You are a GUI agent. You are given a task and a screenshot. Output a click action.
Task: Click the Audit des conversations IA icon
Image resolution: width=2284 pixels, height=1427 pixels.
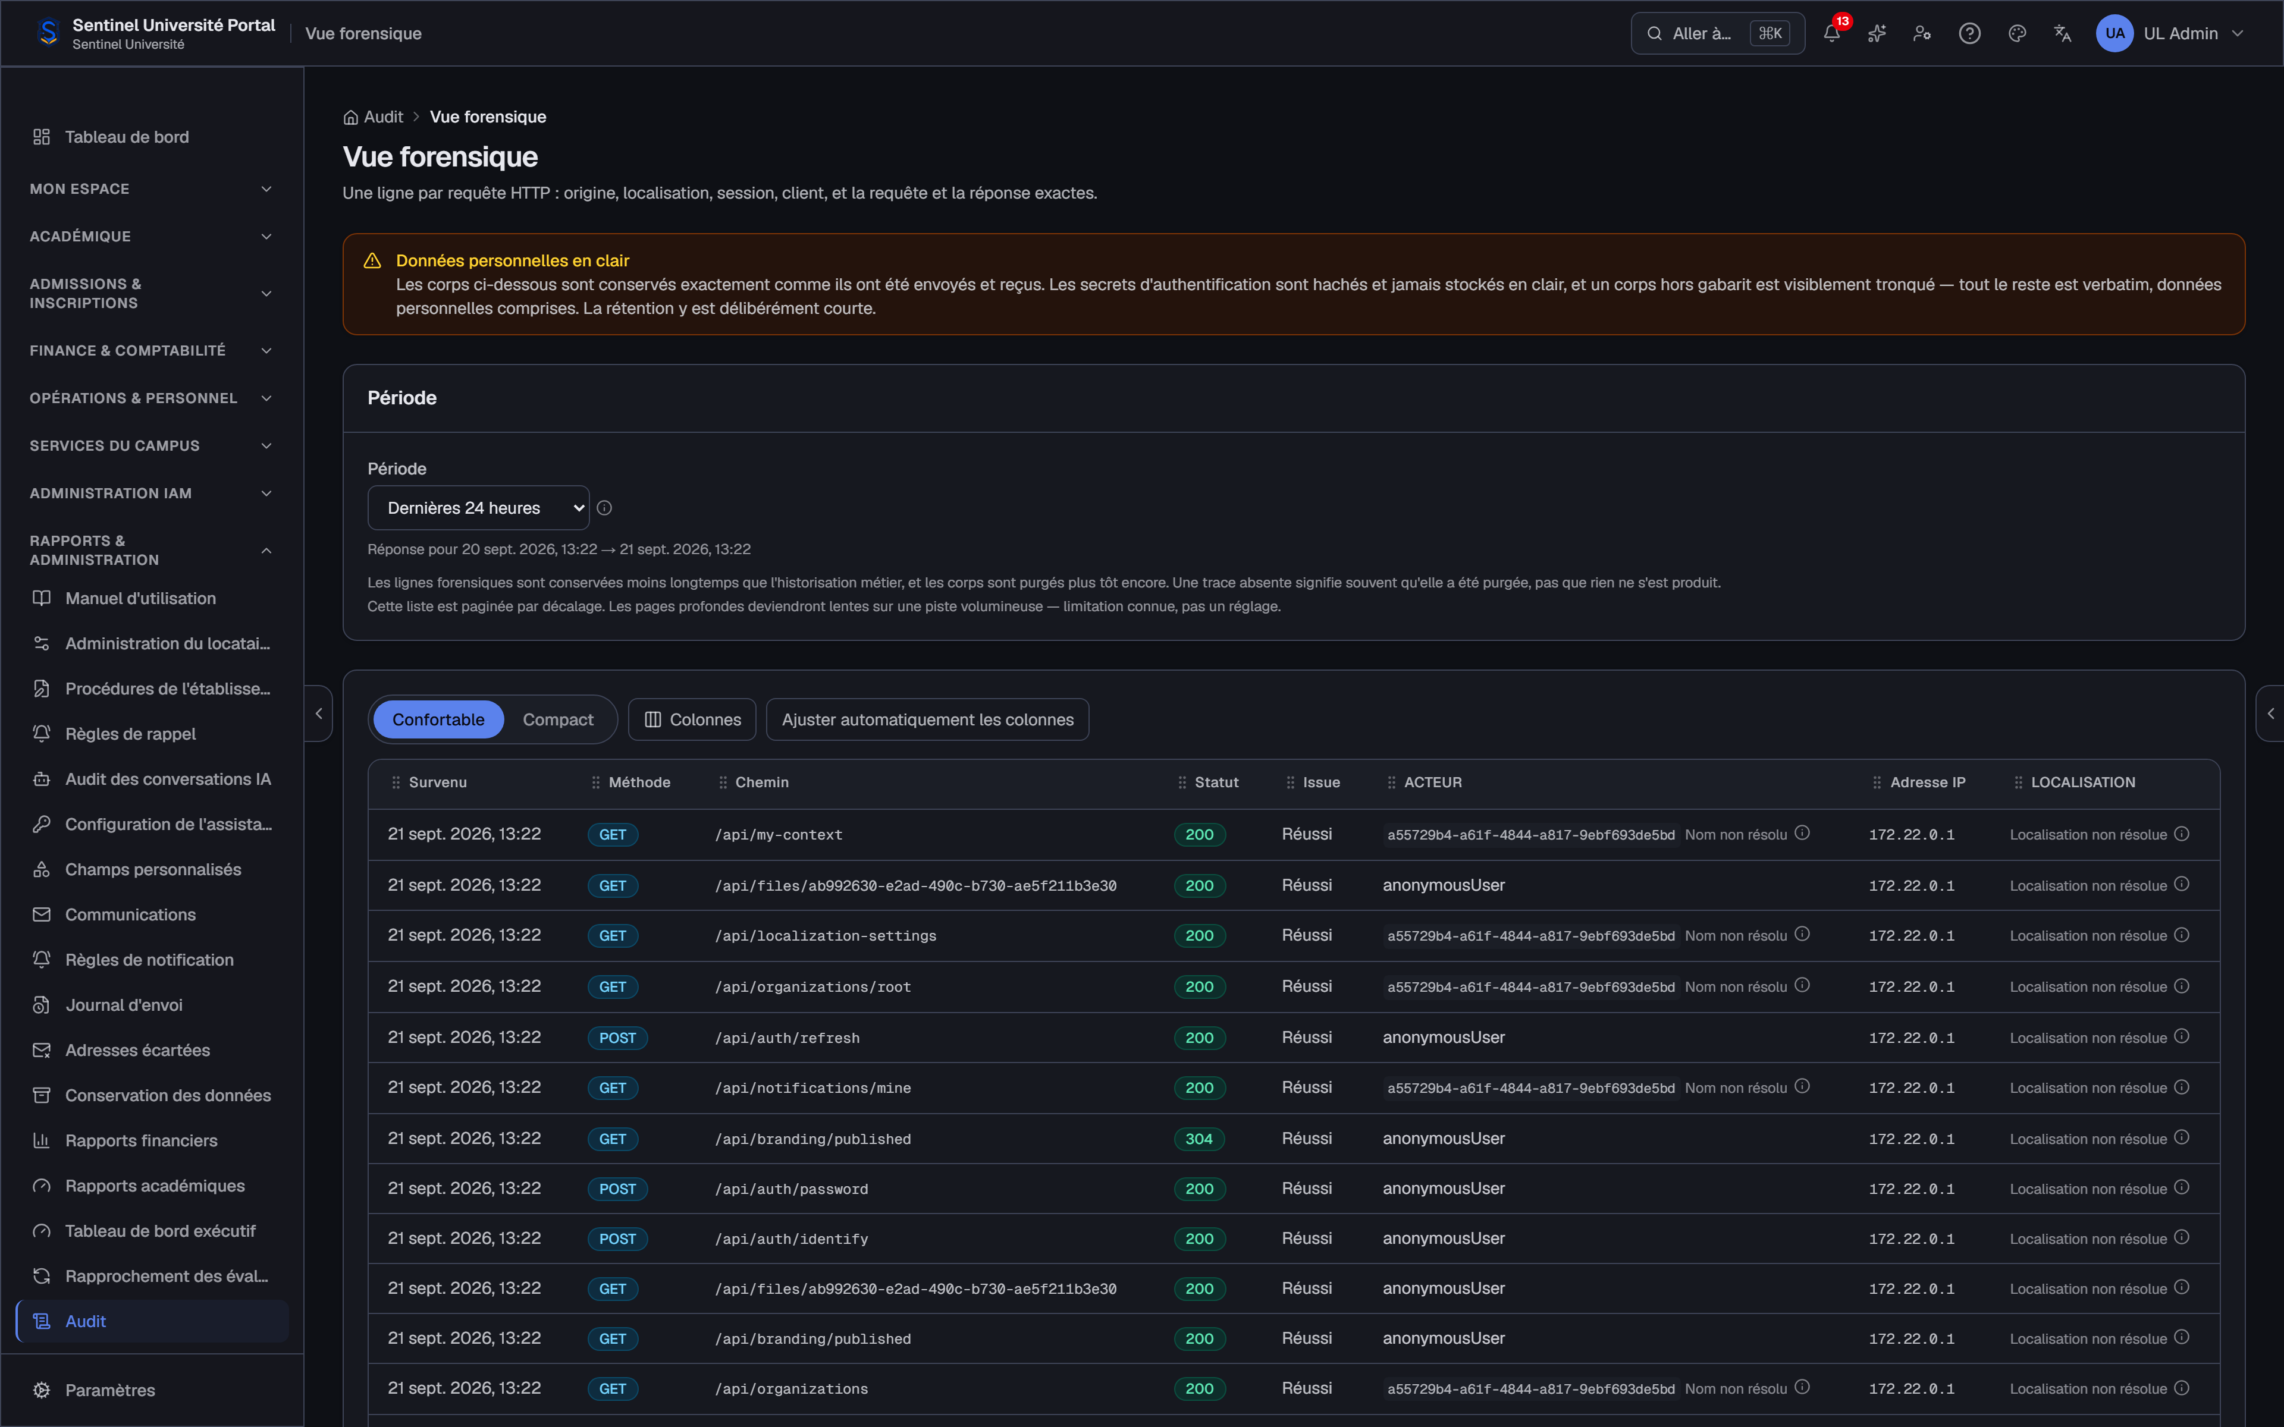[42, 779]
